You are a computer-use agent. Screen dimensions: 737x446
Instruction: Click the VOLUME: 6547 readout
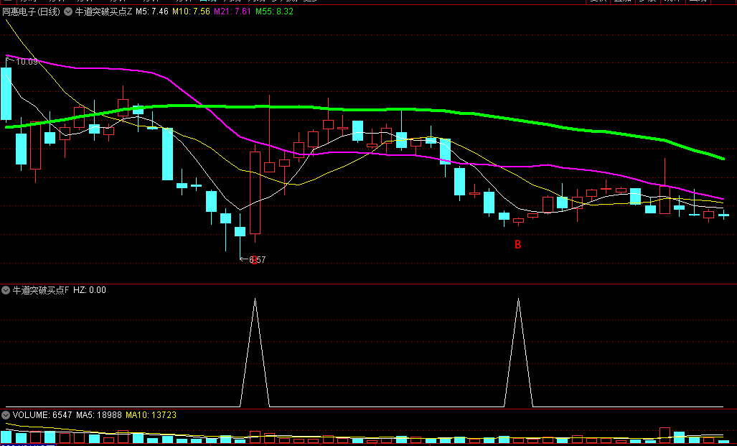point(42,415)
